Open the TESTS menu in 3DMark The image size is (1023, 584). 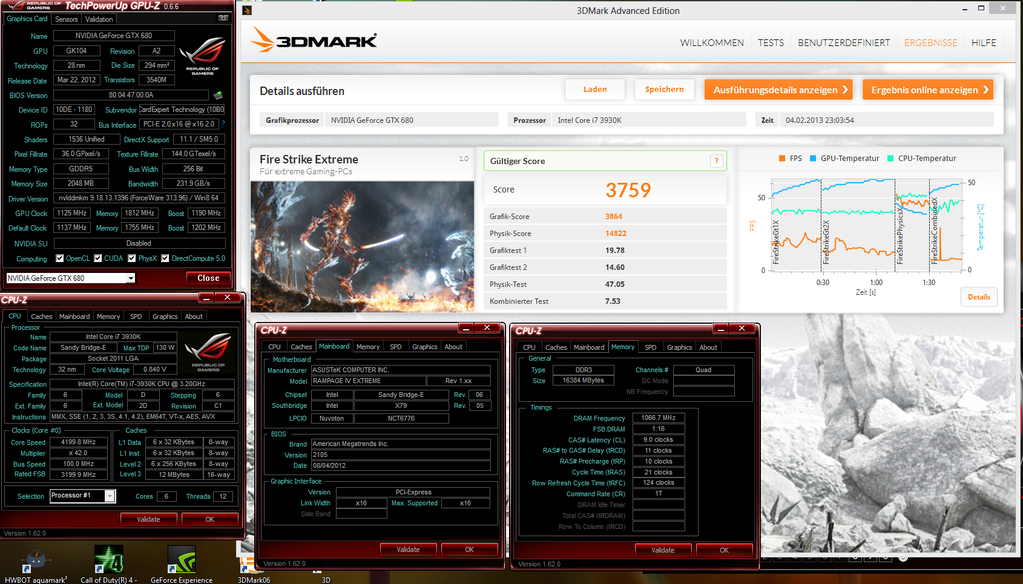771,43
